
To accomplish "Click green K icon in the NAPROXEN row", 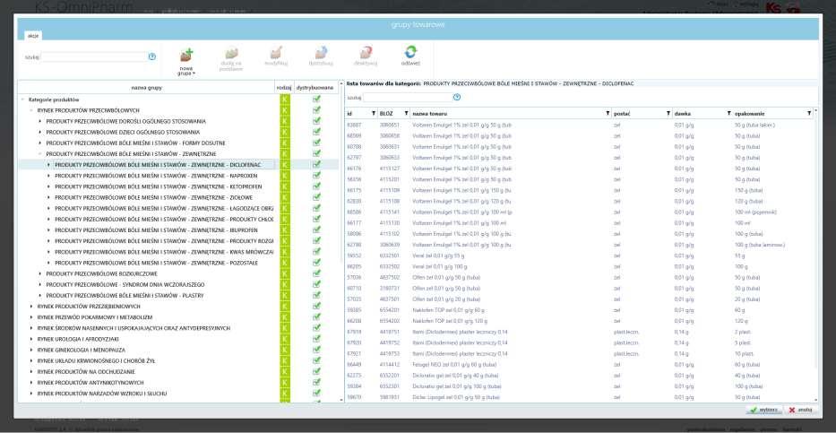I will tap(285, 176).
